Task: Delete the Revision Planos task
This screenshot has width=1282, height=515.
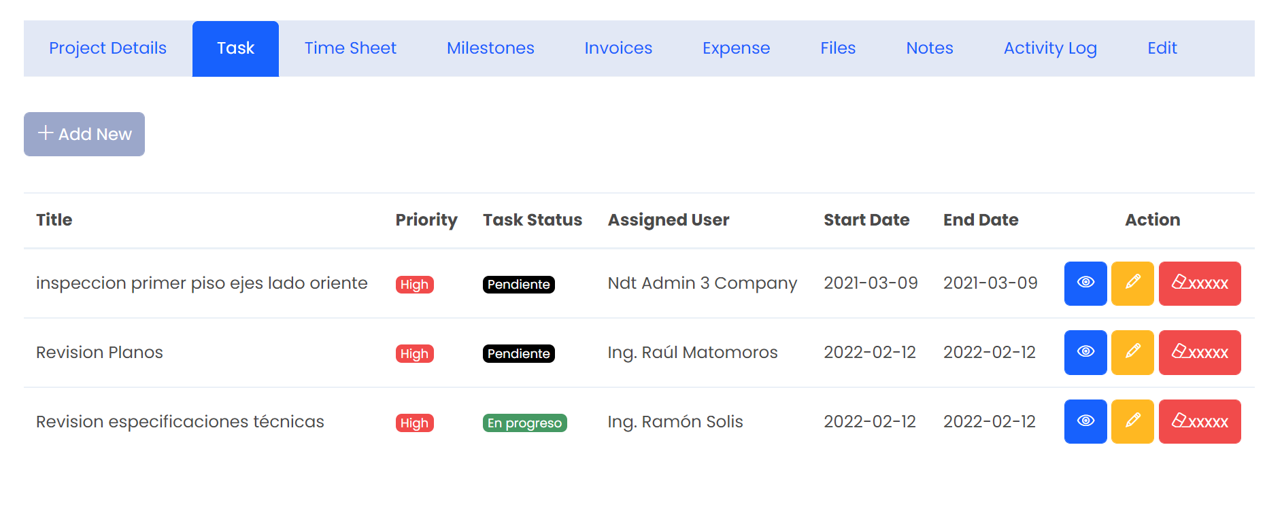Action: [1199, 353]
